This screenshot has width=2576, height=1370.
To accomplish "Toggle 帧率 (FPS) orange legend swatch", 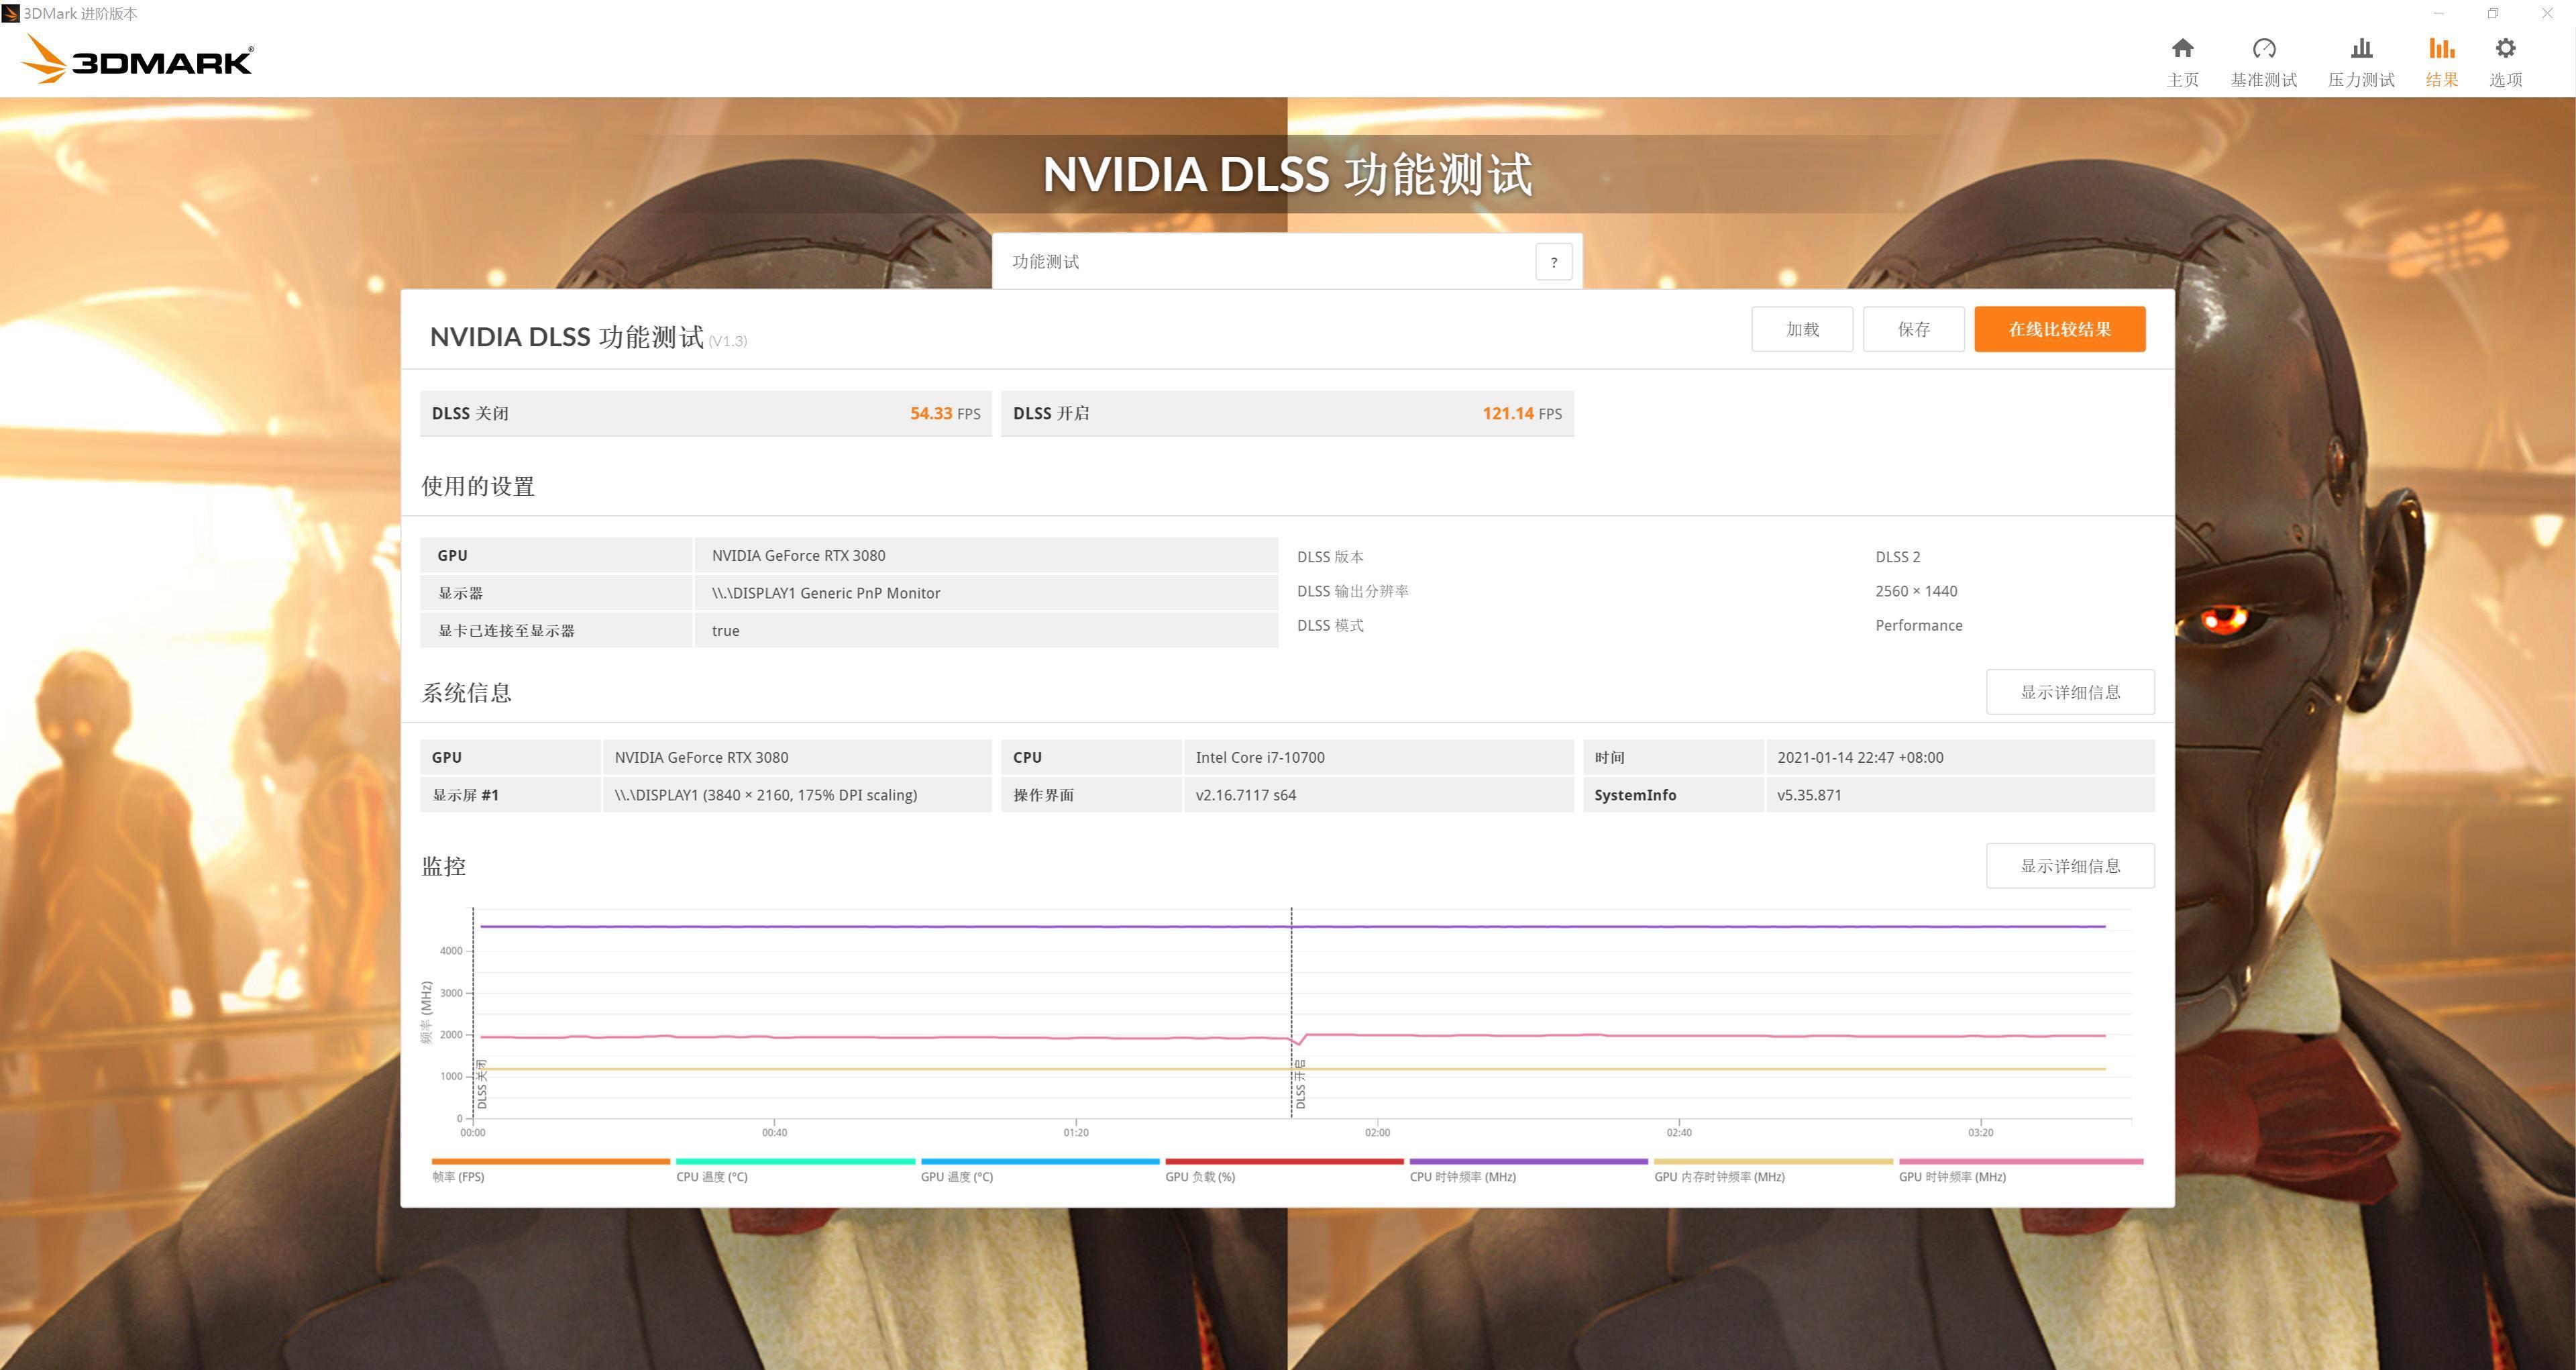I will pyautogui.click(x=551, y=1161).
